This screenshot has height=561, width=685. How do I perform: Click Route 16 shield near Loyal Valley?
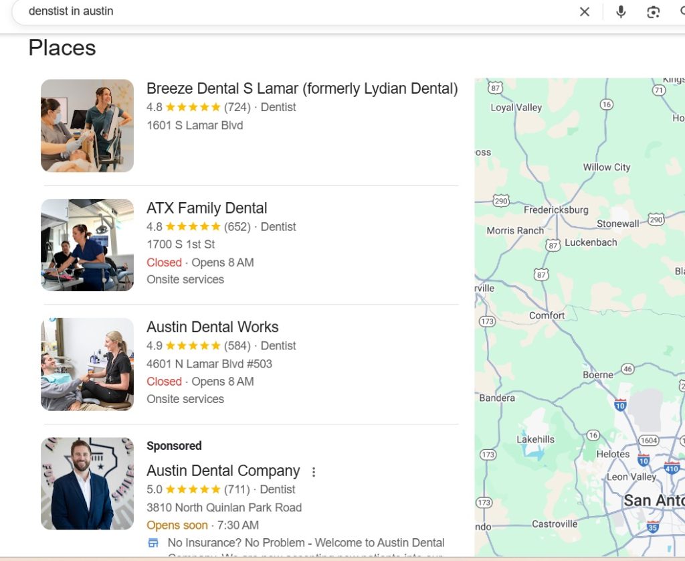[x=607, y=104]
